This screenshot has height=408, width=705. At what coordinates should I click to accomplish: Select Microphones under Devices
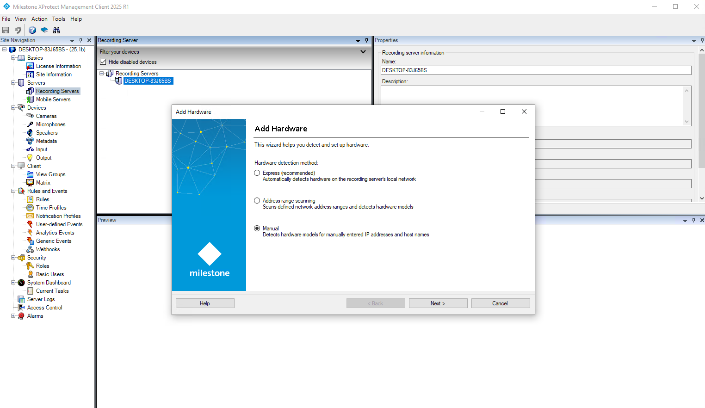pyautogui.click(x=50, y=124)
